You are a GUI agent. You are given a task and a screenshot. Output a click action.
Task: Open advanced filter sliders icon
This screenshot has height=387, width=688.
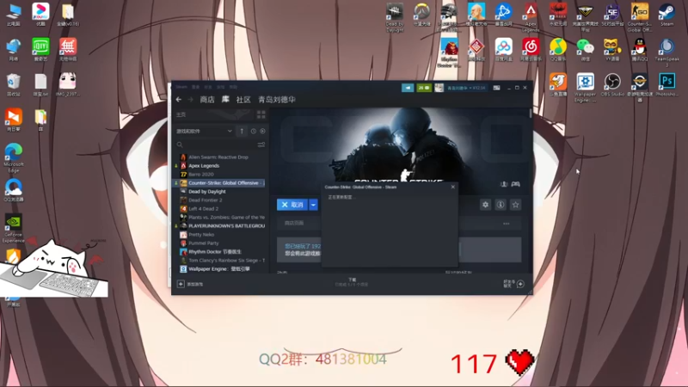(x=261, y=144)
